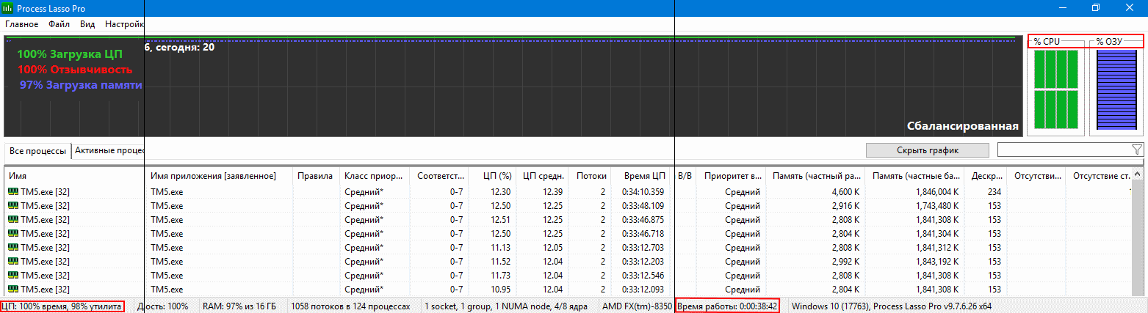Click the 4,600 K private memory cell
The height and width of the screenshot is (313, 1148).
815,192
